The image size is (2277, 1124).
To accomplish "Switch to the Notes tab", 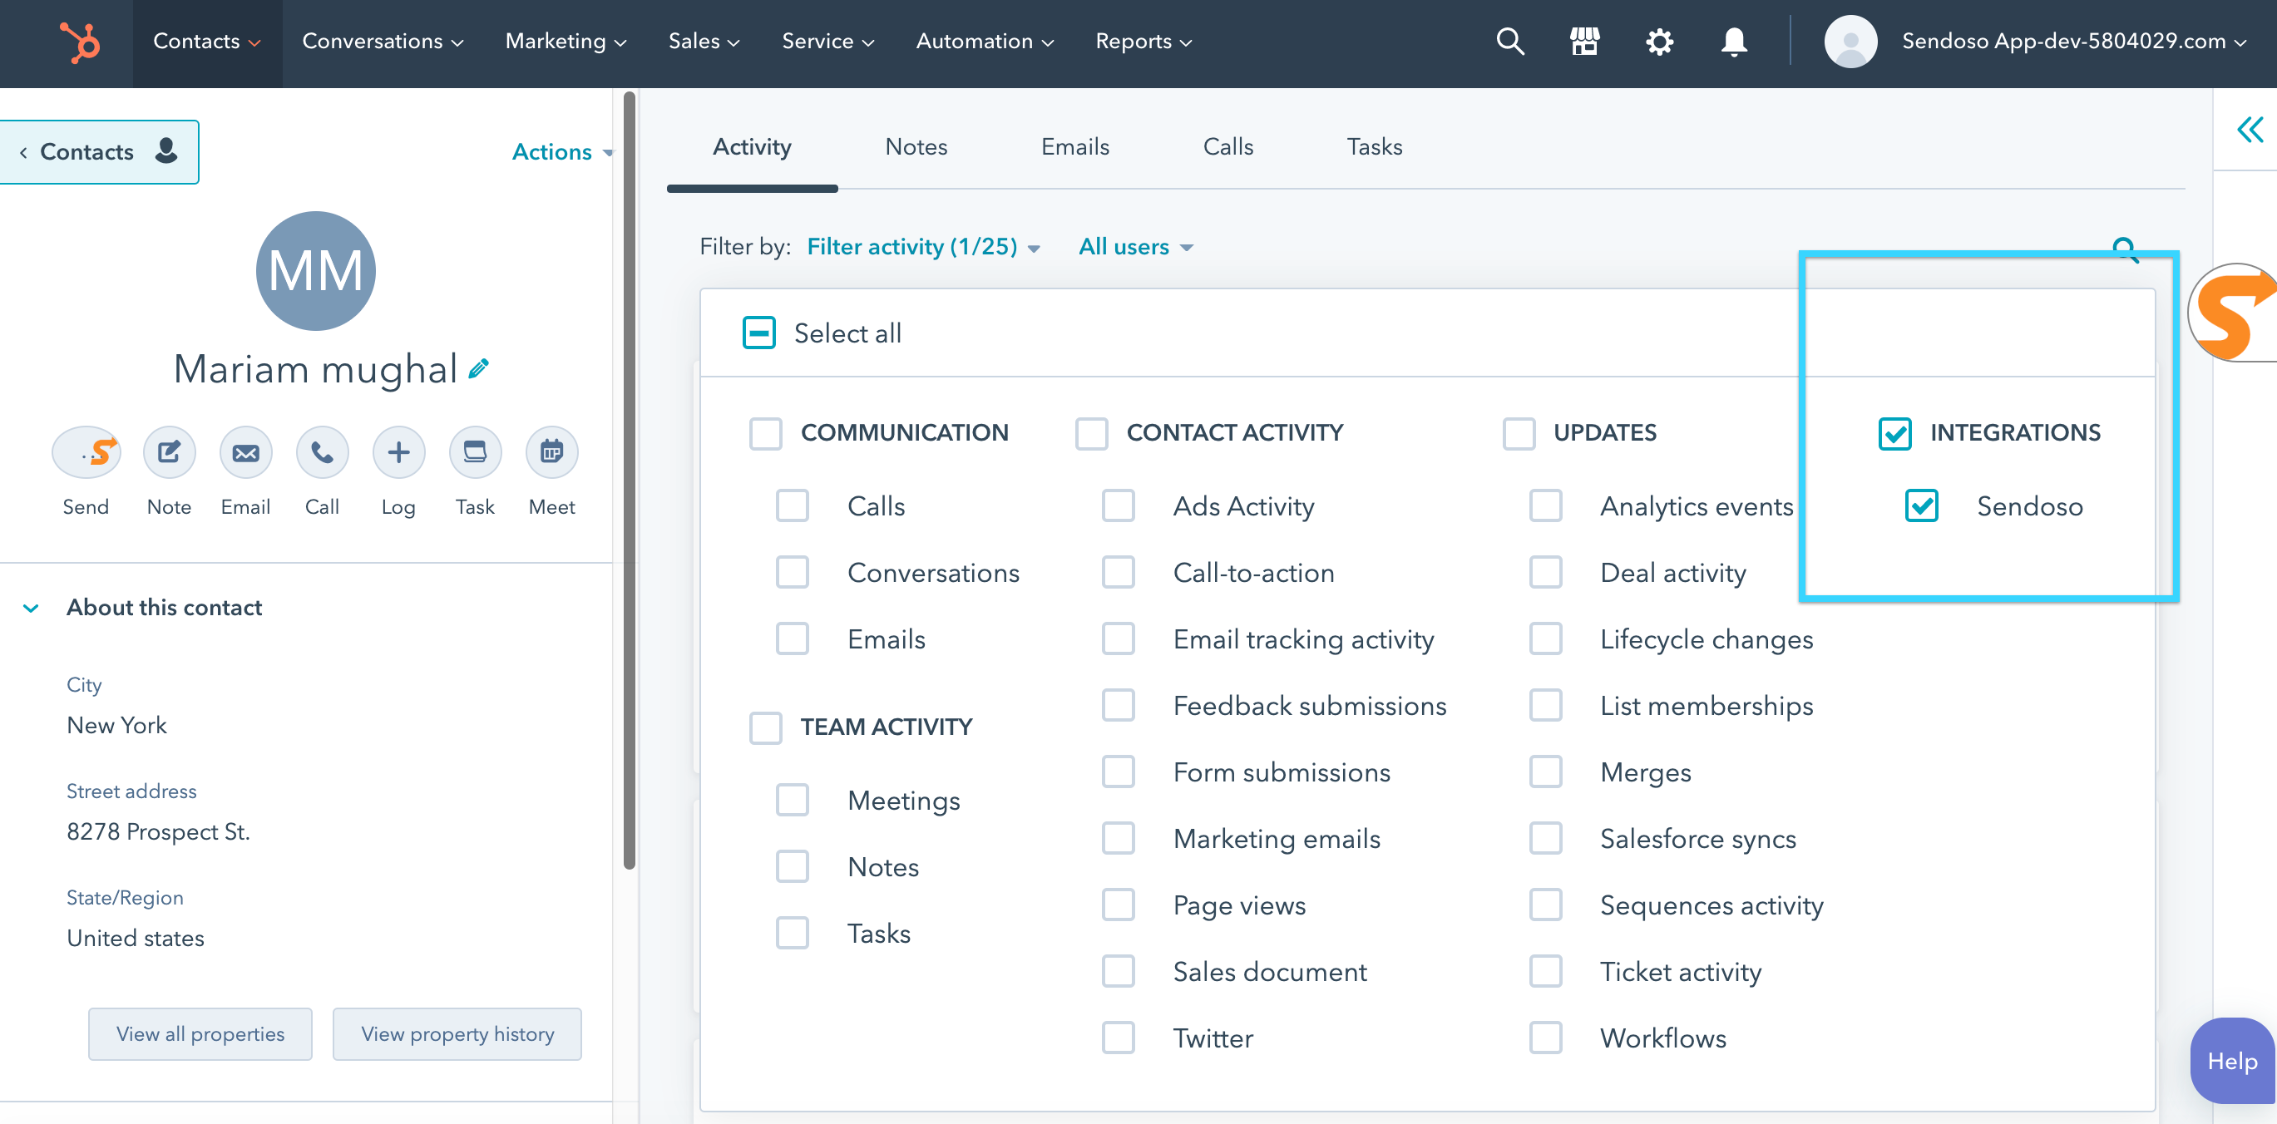I will point(916,146).
